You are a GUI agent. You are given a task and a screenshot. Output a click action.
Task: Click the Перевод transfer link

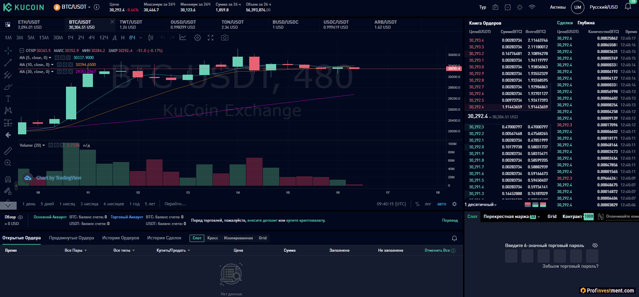tap(450, 220)
